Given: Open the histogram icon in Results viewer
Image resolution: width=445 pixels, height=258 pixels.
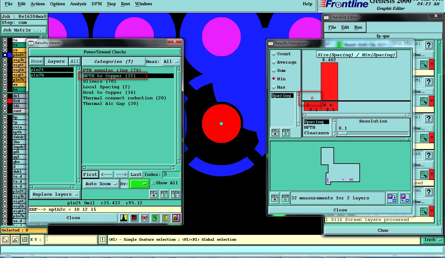Looking at the screenshot, I should [176, 218].
